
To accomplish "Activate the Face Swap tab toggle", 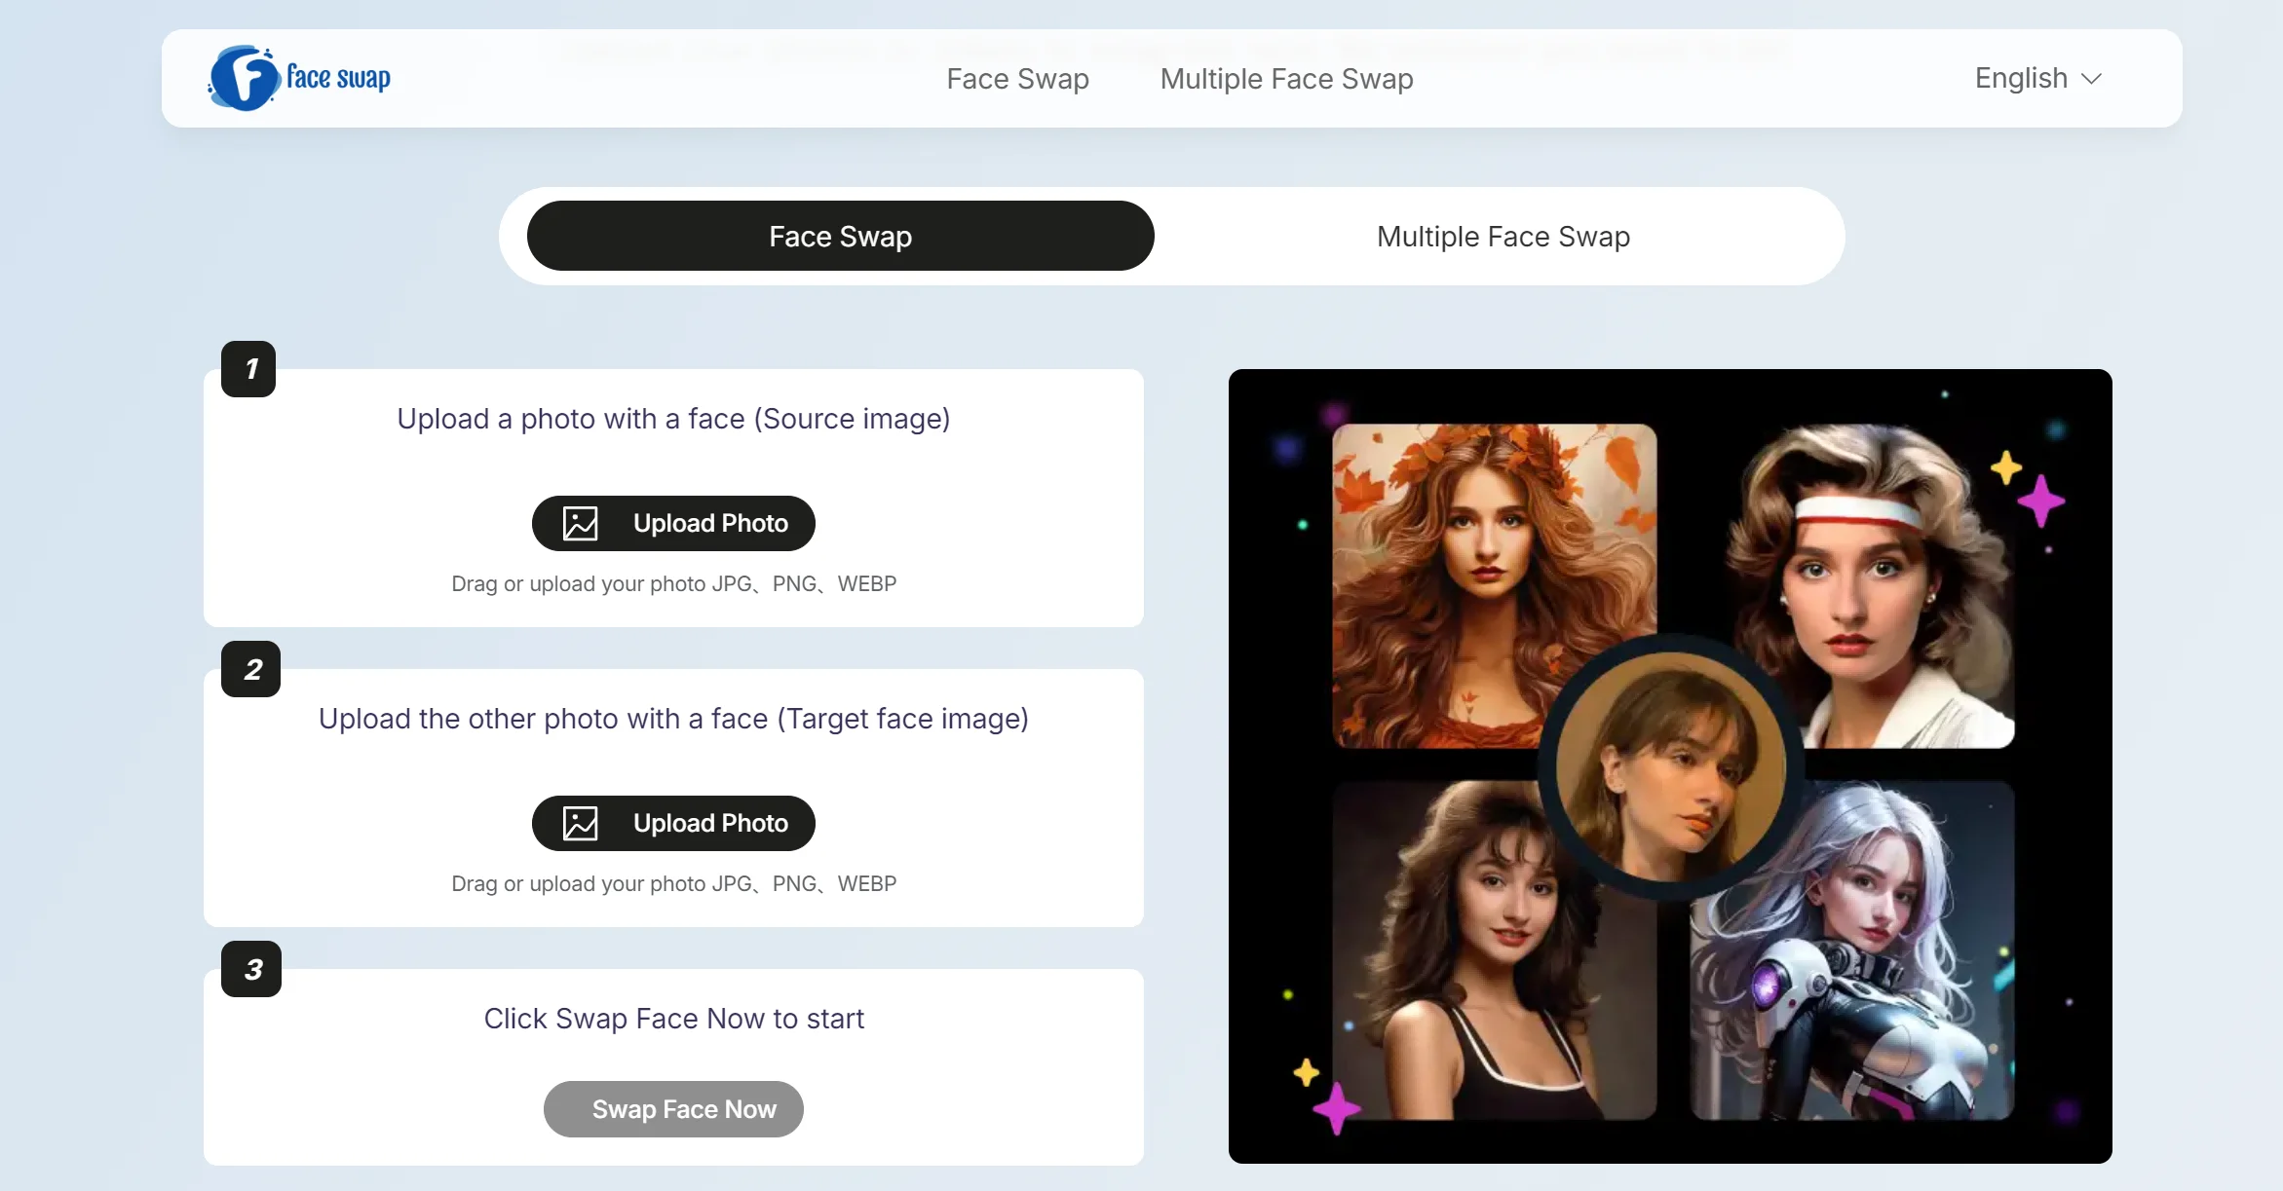I will [839, 236].
